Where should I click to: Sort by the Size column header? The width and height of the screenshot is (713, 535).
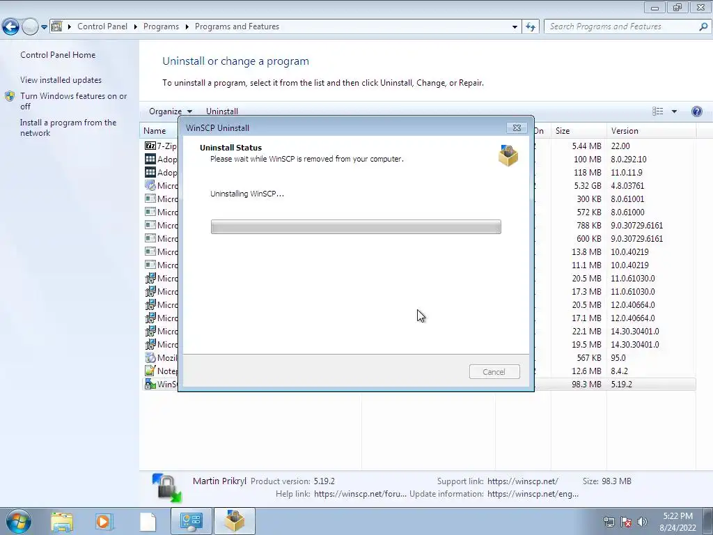579,130
